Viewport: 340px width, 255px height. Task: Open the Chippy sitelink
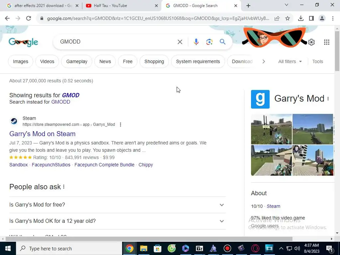146,165
